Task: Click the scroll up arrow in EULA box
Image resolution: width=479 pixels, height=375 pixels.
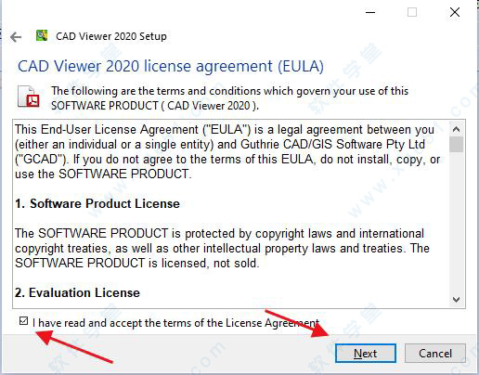Action: pos(456,129)
